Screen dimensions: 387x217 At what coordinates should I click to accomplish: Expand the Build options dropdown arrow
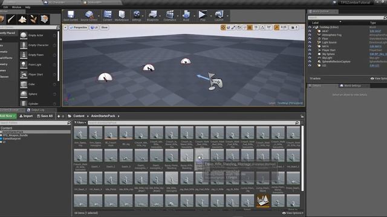pyautogui.click(x=194, y=16)
